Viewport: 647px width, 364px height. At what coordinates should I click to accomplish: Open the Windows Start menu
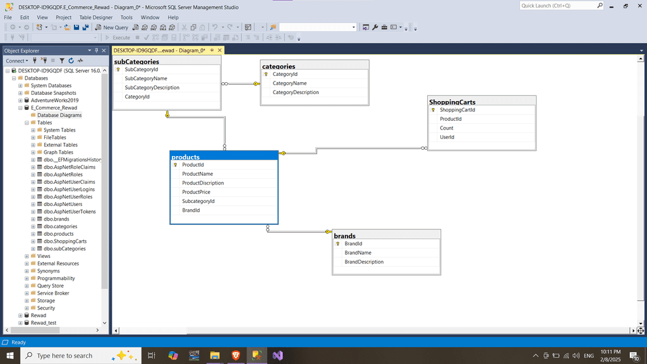[x=10, y=355]
